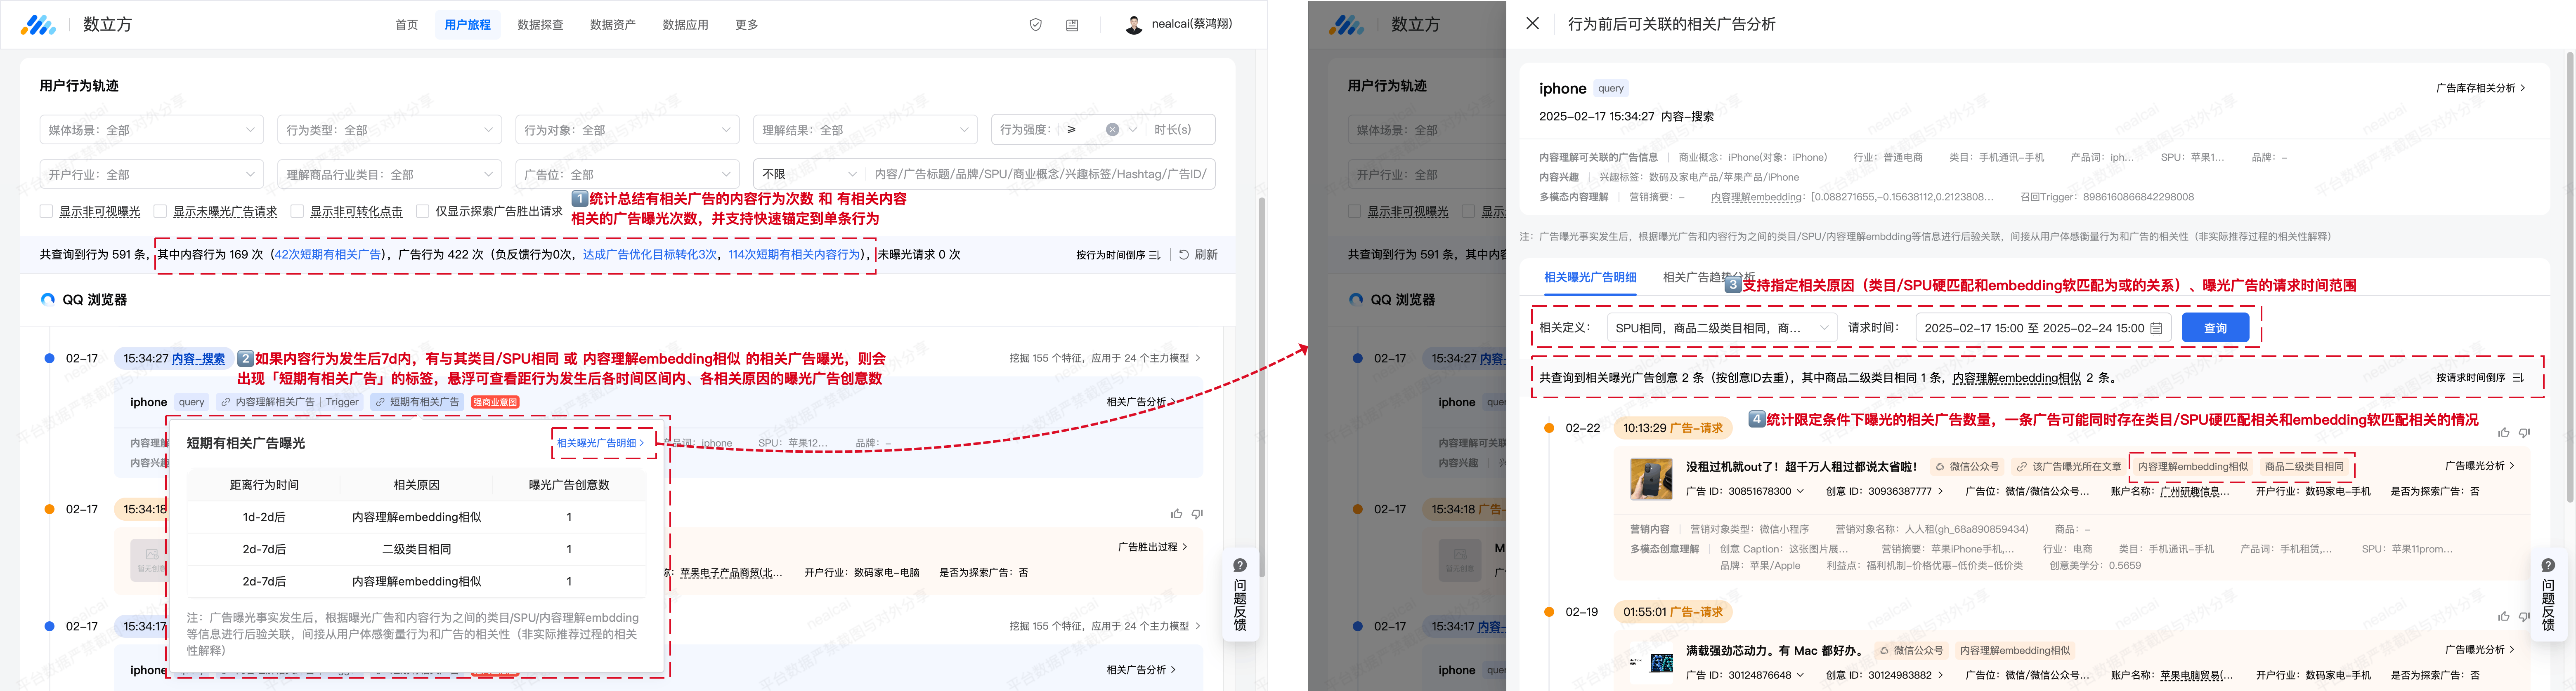The height and width of the screenshot is (691, 2576).
Task: Expand the 广告位 filter dropdown
Action: tap(627, 174)
